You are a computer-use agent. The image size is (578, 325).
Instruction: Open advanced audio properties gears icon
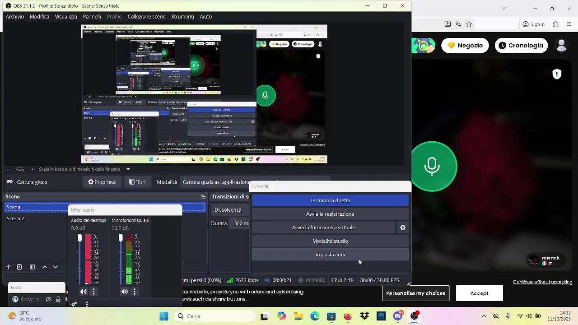coord(74,304)
